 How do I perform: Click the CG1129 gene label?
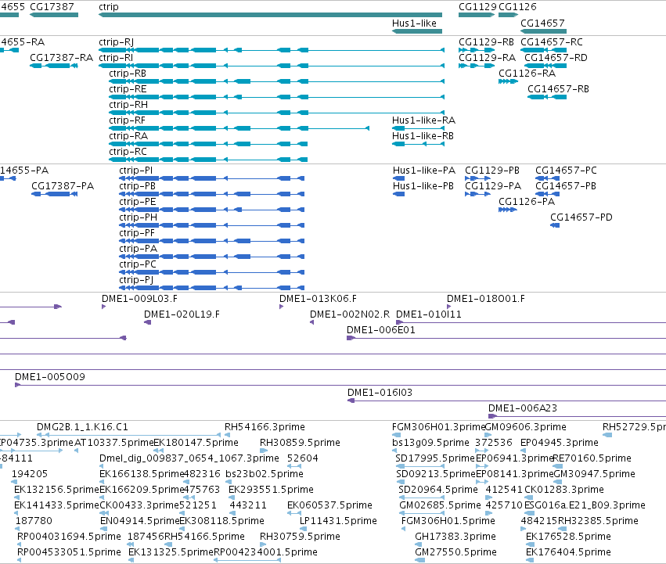click(x=477, y=7)
